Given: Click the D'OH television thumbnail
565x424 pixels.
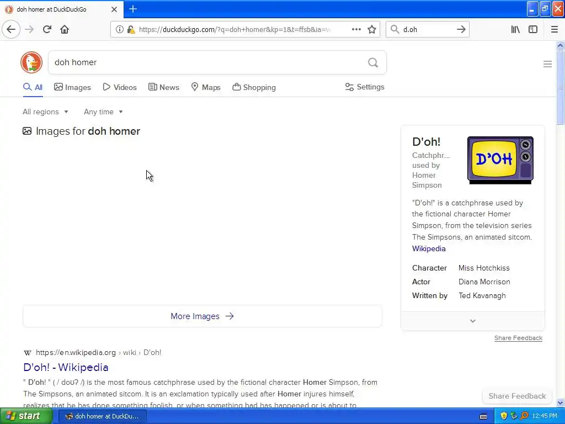Looking at the screenshot, I should [x=500, y=160].
